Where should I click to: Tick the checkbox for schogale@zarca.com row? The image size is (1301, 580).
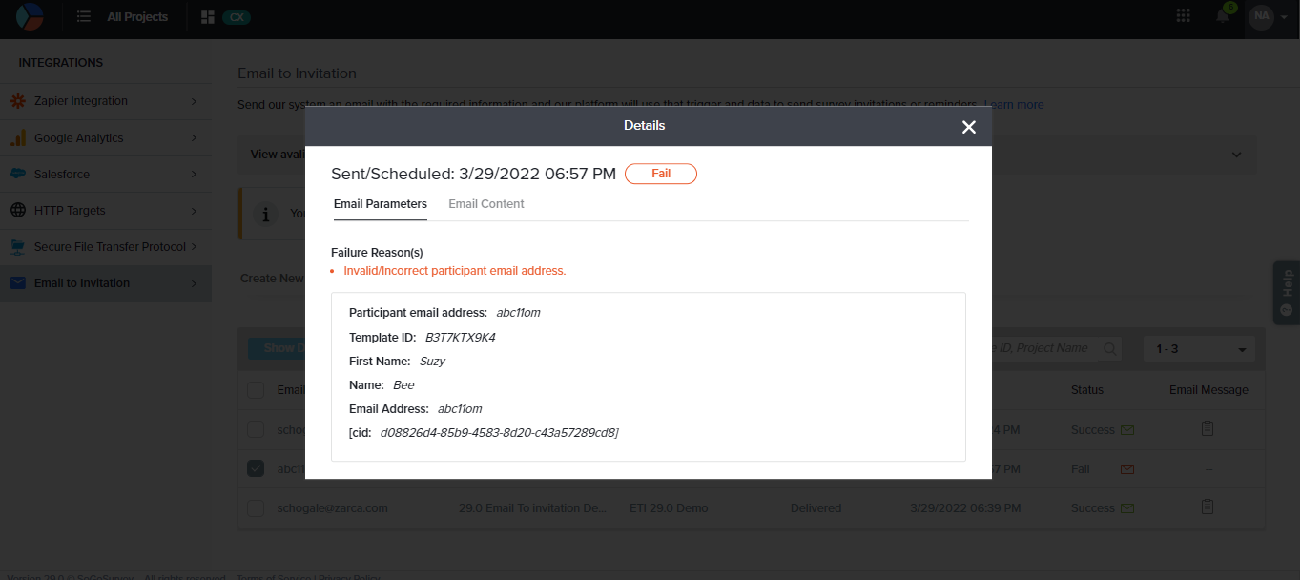pos(256,508)
